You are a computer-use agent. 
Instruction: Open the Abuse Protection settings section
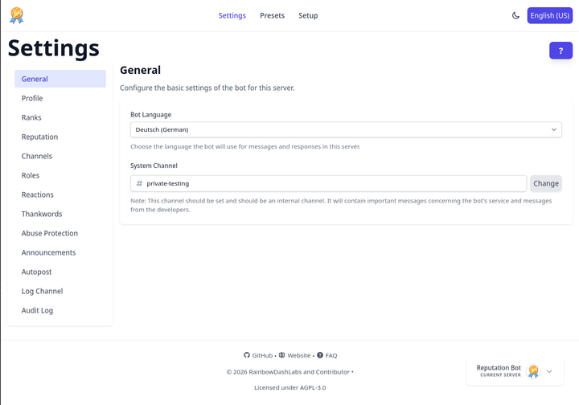coord(50,233)
